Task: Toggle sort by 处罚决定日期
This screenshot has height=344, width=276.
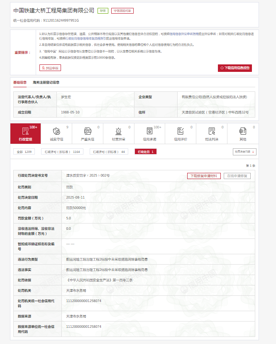Action: (x=244, y=152)
